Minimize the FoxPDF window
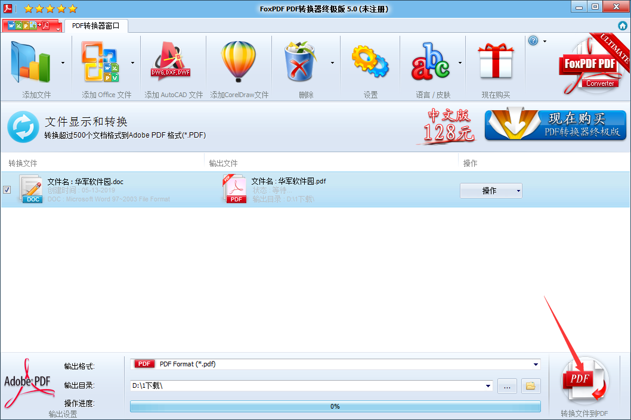 pos(579,7)
